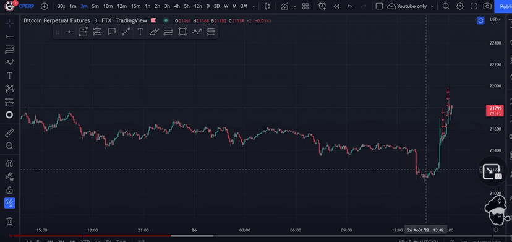Select the 30s timeframe
The width and height of the screenshot is (512, 242).
click(61, 6)
